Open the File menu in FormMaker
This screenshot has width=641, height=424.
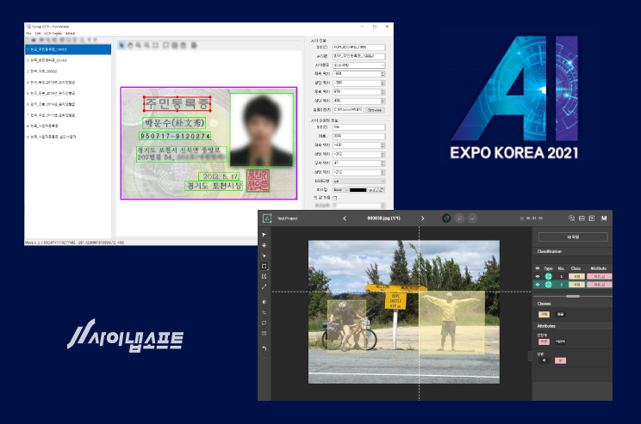[29, 34]
